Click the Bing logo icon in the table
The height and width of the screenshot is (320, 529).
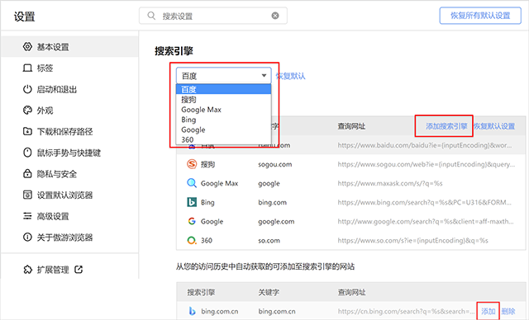(192, 202)
